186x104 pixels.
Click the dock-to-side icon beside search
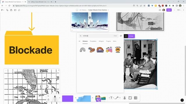[121, 36]
